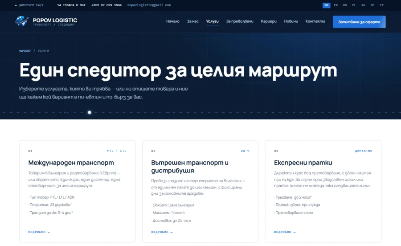Switch language to EL

coord(354,5)
